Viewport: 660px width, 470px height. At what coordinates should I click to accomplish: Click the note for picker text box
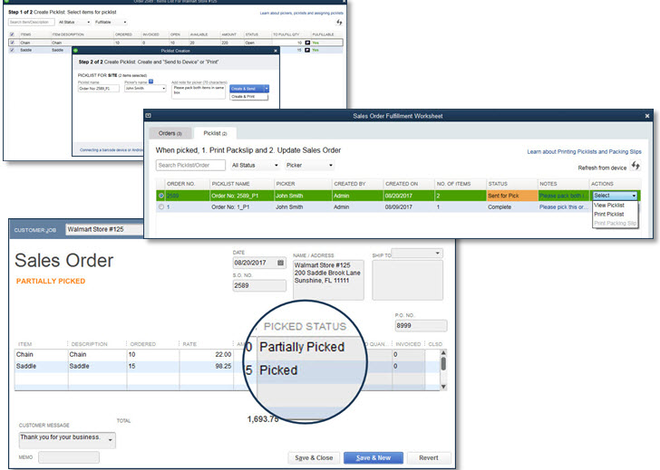(x=199, y=91)
